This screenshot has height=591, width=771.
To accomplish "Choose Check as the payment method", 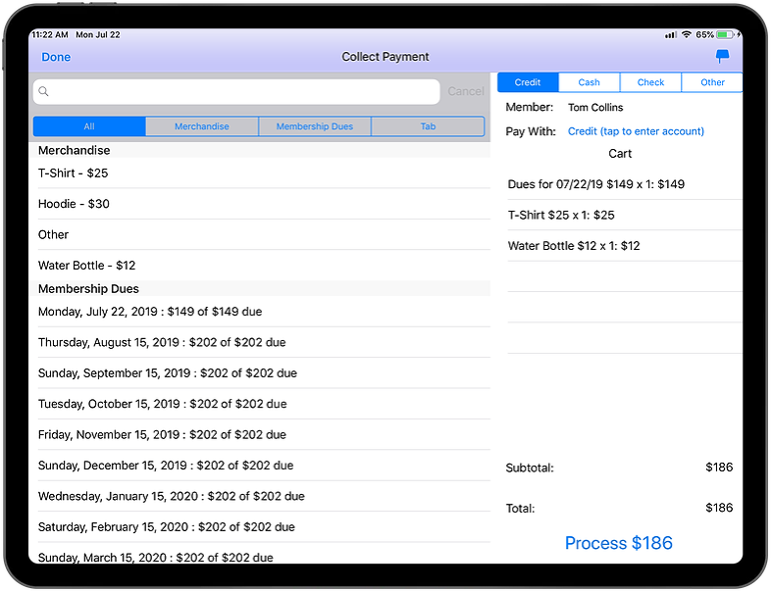I will point(650,82).
